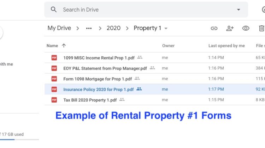Click PDF icon of 1099 MISC file
The image size is (265, 148).
click(54, 57)
